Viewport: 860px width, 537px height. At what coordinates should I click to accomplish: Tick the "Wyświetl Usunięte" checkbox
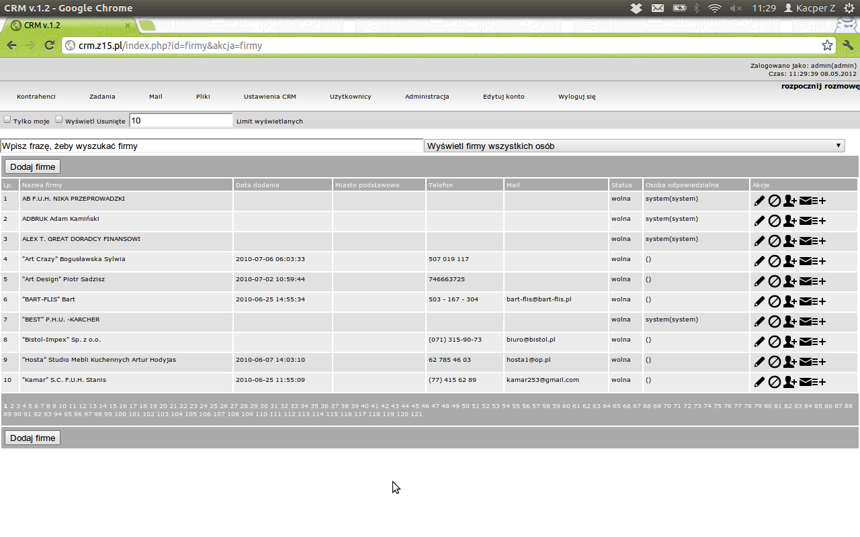pos(58,120)
